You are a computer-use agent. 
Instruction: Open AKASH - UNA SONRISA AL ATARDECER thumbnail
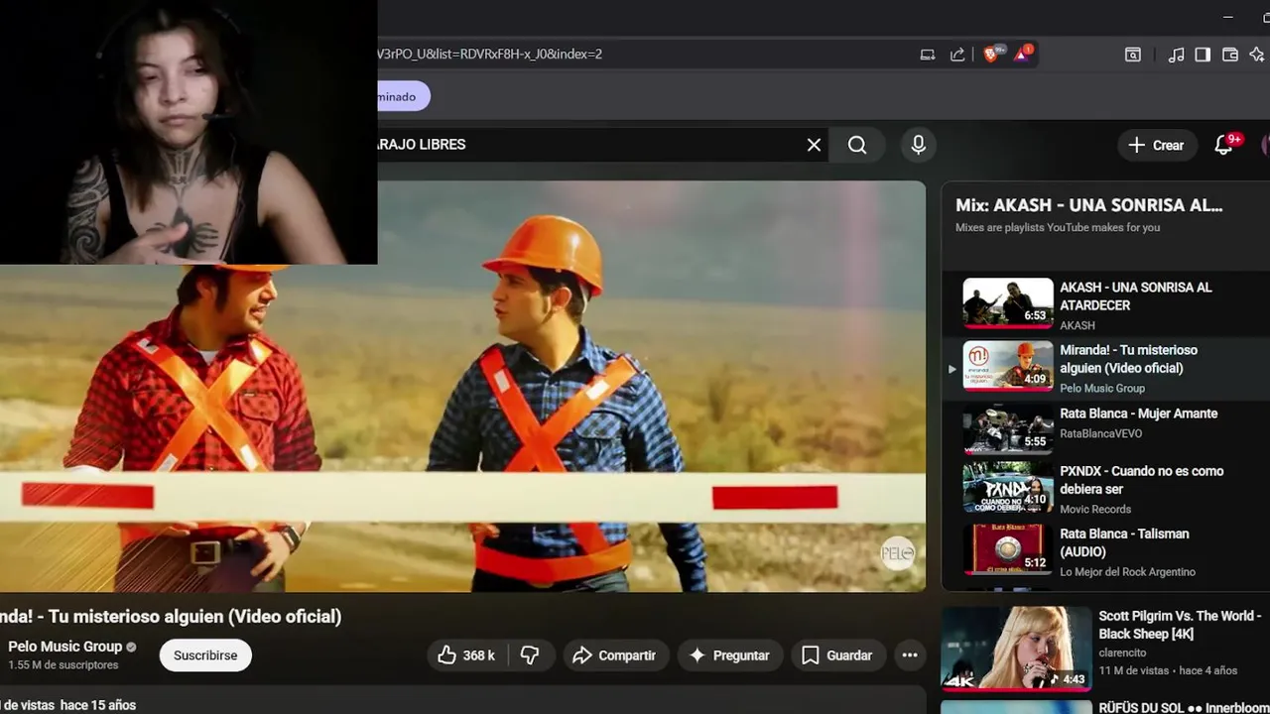point(1008,302)
